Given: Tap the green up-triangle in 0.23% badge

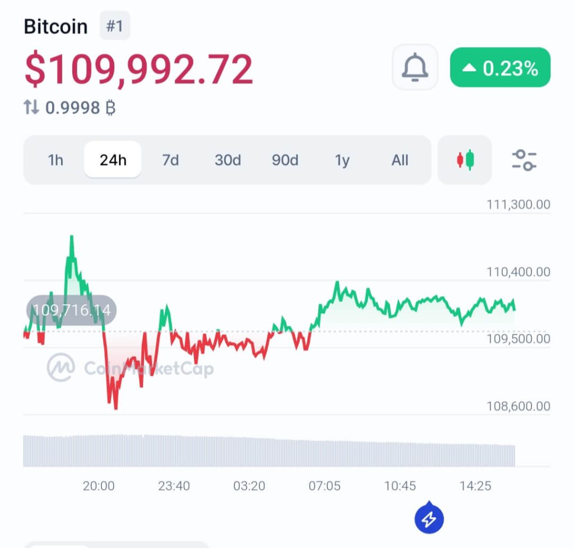Looking at the screenshot, I should [x=469, y=68].
